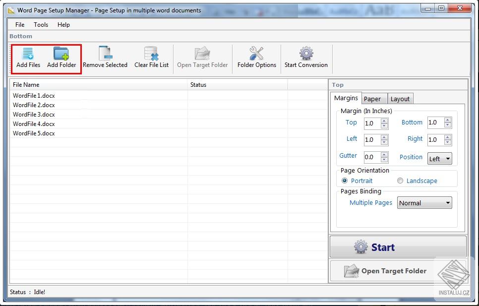This screenshot has height=306, width=479.
Task: Increase the Right margin with up arrow
Action: (x=448, y=137)
